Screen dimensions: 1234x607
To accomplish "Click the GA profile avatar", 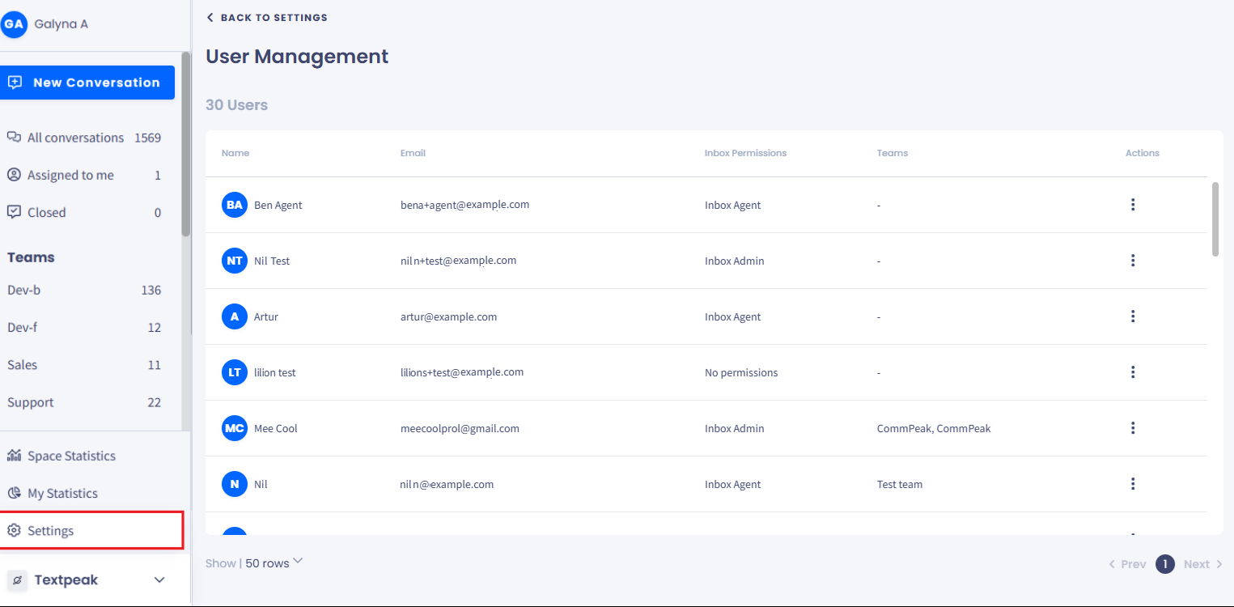I will coord(14,24).
